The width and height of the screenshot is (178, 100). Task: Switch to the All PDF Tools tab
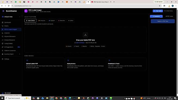[x=169, y=16]
